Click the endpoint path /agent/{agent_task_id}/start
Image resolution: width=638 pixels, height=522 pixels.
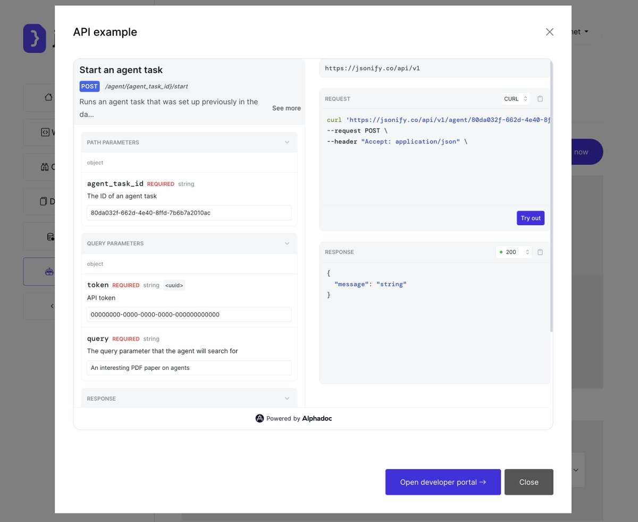[x=146, y=86]
